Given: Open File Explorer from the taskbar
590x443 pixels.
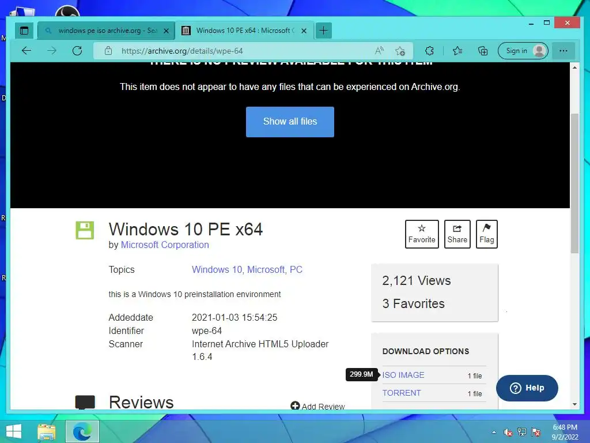Looking at the screenshot, I should (46, 432).
